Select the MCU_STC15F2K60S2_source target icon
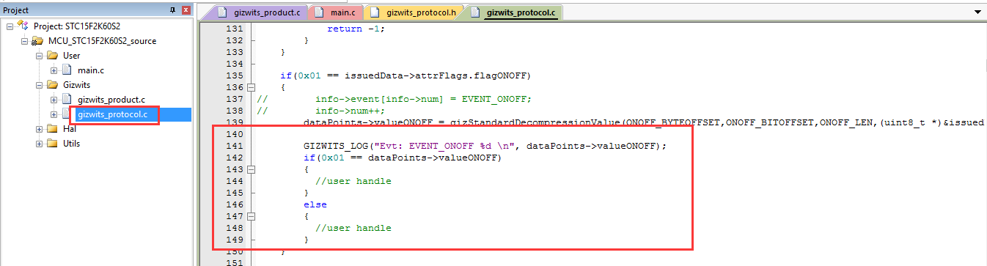 tap(38, 40)
